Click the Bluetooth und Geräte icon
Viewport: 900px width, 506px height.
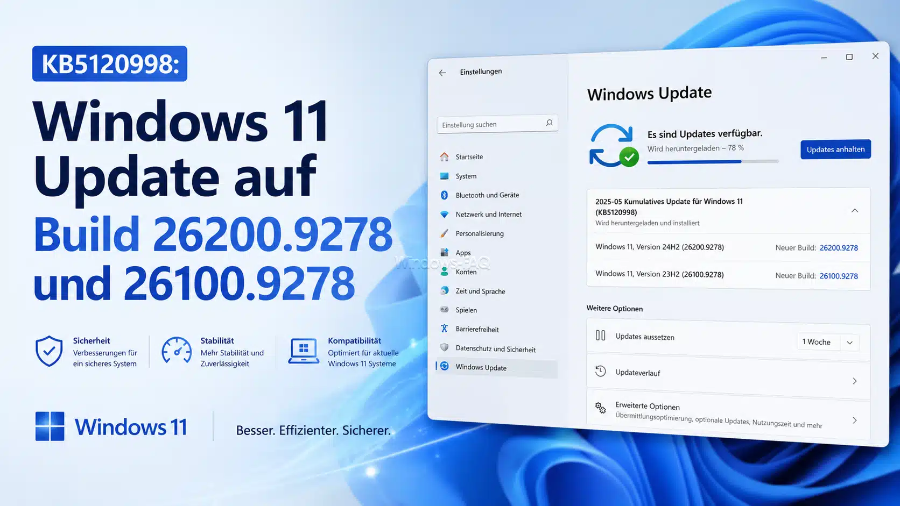(x=444, y=195)
